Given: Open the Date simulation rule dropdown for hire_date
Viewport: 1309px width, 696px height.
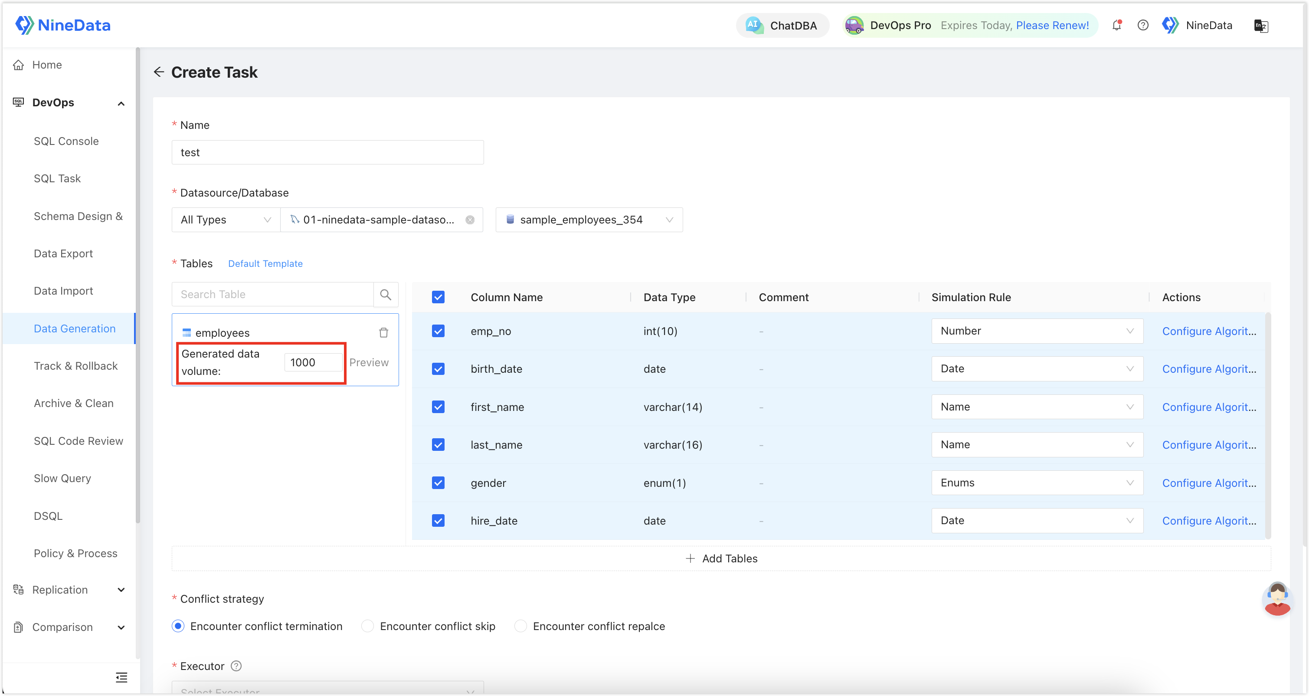Looking at the screenshot, I should pos(1037,521).
